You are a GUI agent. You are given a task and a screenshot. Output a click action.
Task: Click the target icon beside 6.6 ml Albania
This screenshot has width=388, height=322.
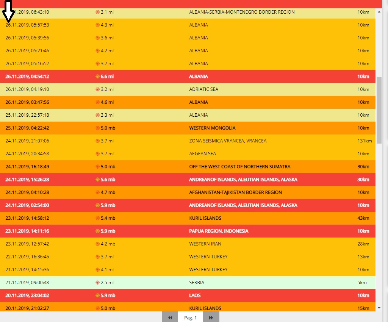coord(97,77)
